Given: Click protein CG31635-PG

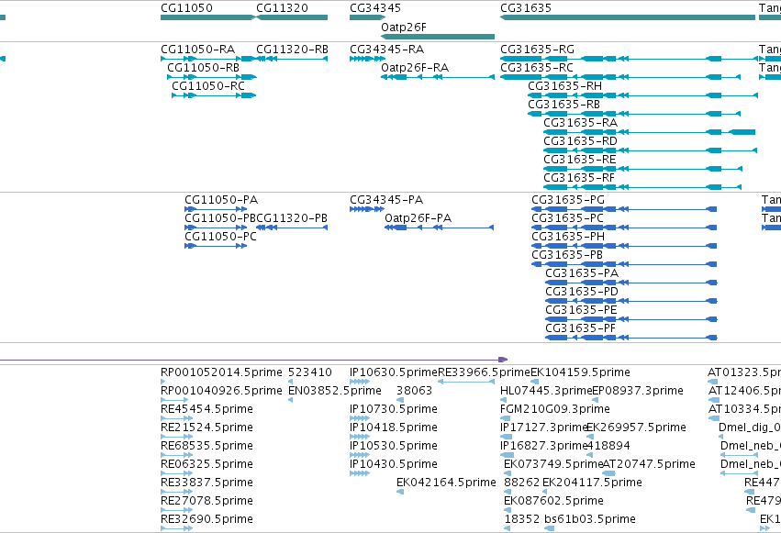Looking at the screenshot, I should pos(568,200).
